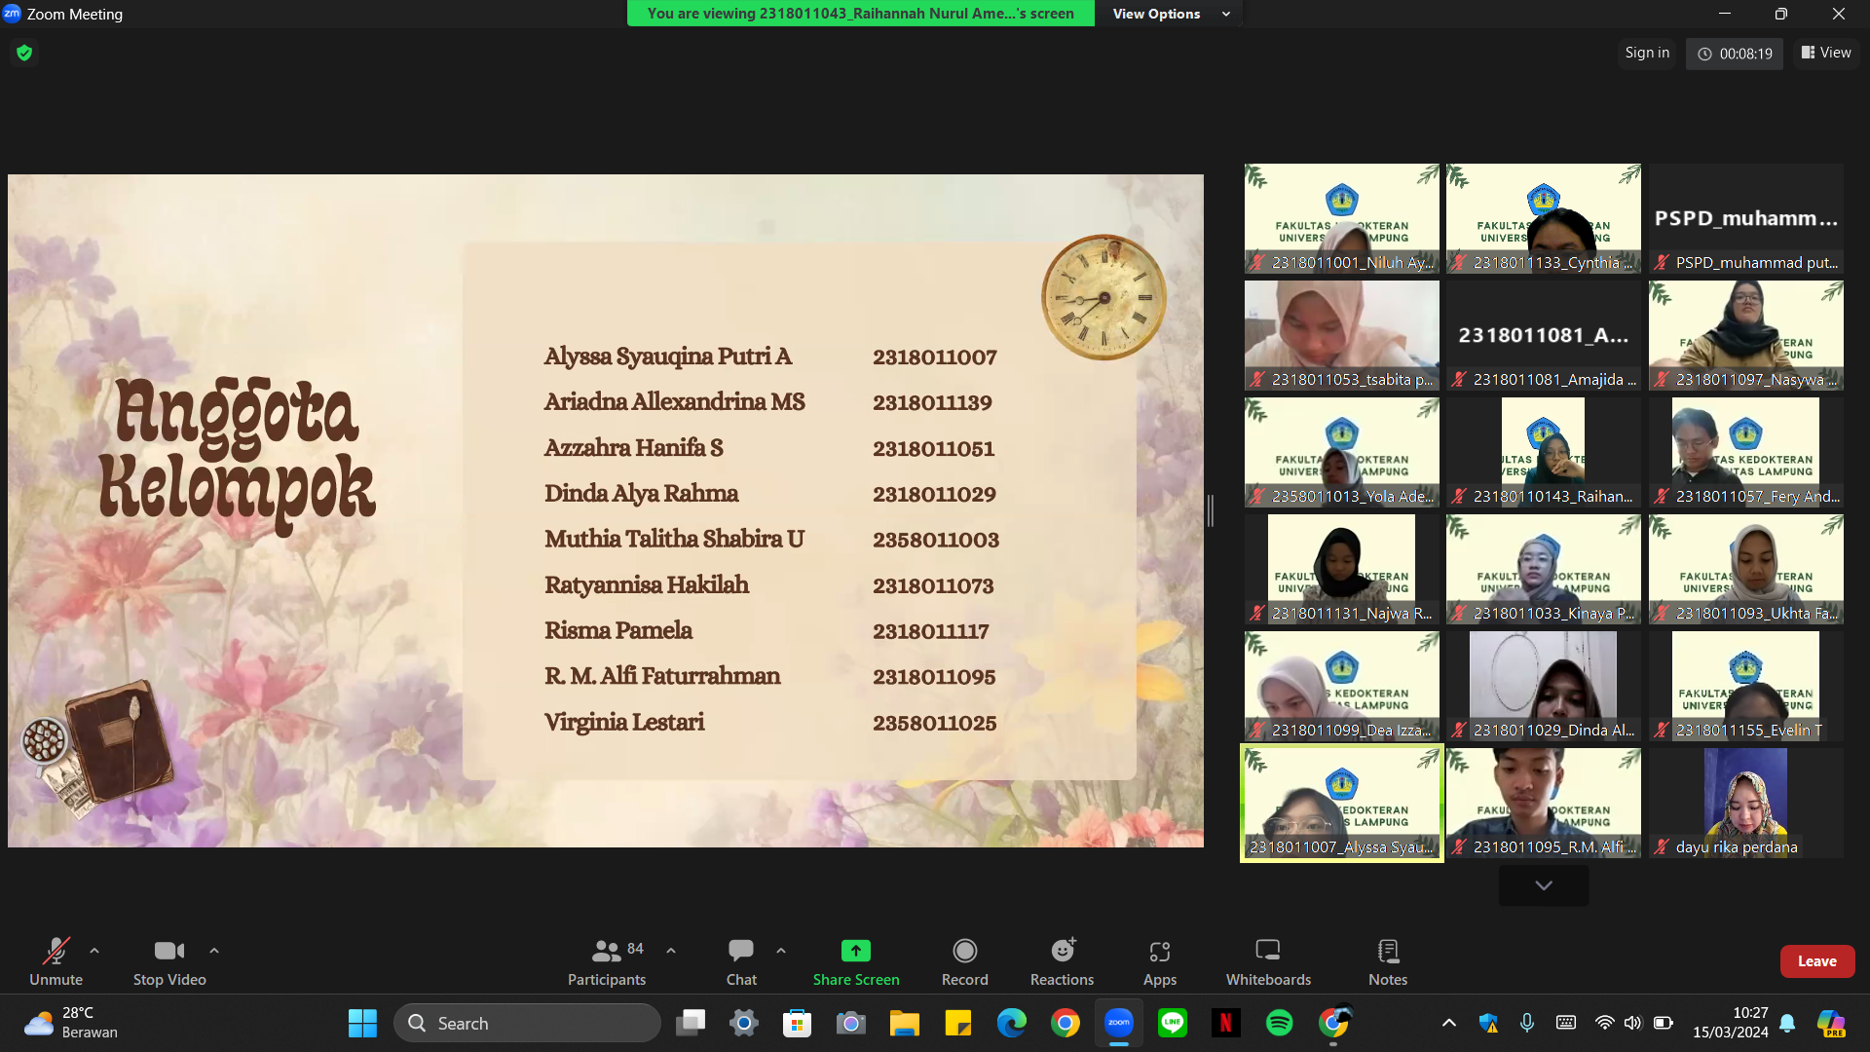This screenshot has width=1870, height=1052.
Task: Open Wi-Fi network settings in tray
Action: [x=1604, y=1023]
